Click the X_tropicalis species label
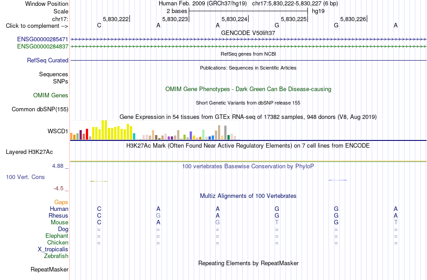Viewport: 427px width, 280px height. pyautogui.click(x=53, y=249)
